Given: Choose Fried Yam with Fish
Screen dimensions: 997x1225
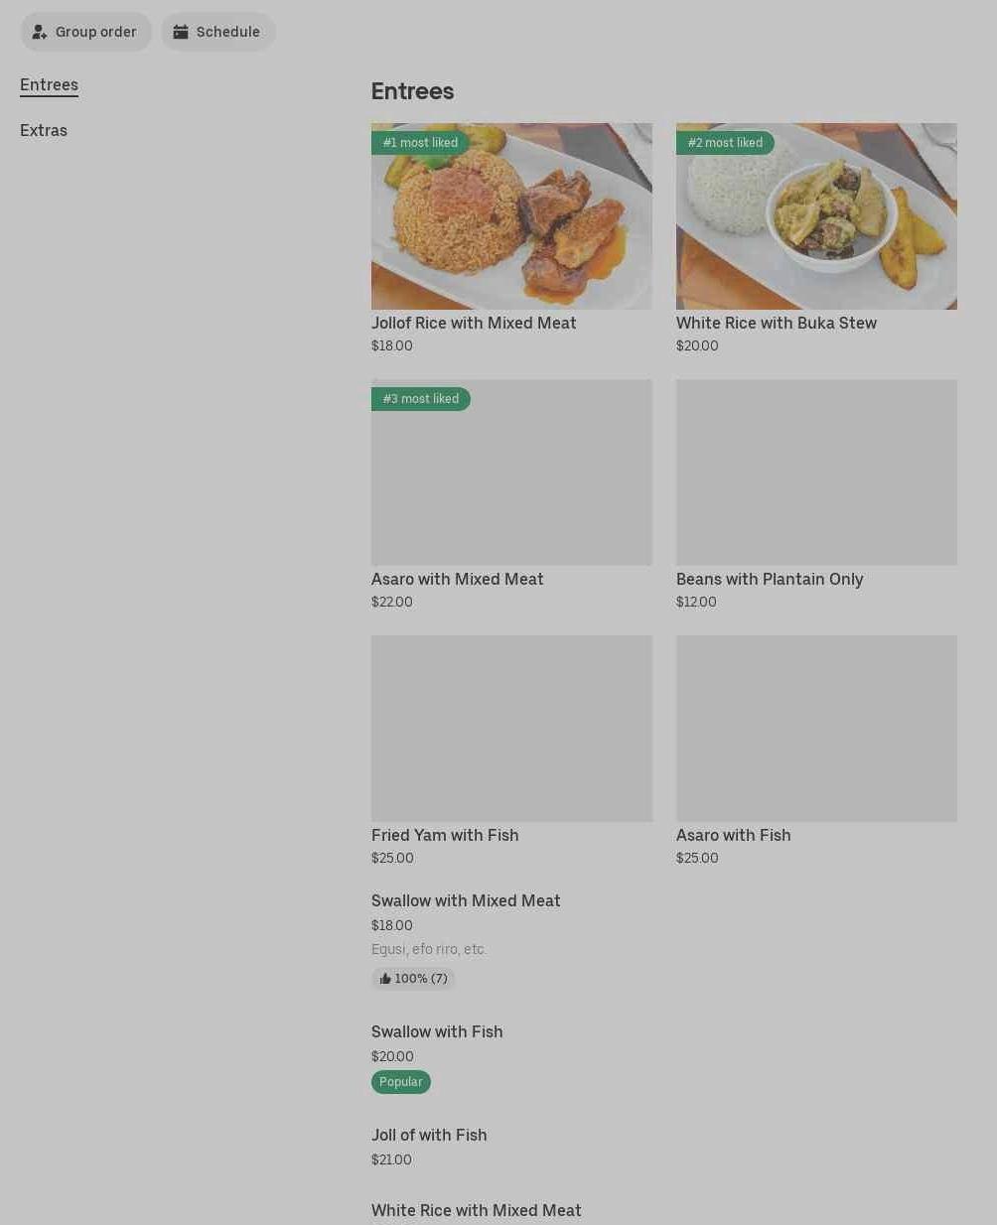Looking at the screenshot, I should 445,835.
